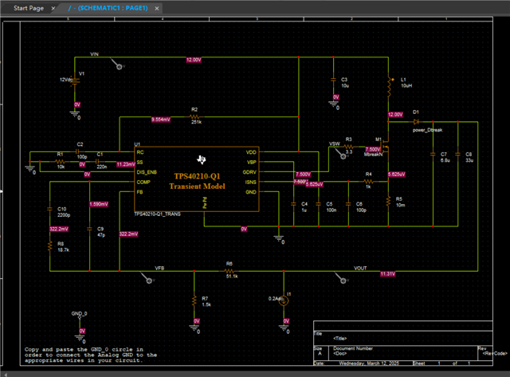This screenshot has width=510, height=377.
Task: Click the <RevCode> field in title block
Action: point(495,353)
